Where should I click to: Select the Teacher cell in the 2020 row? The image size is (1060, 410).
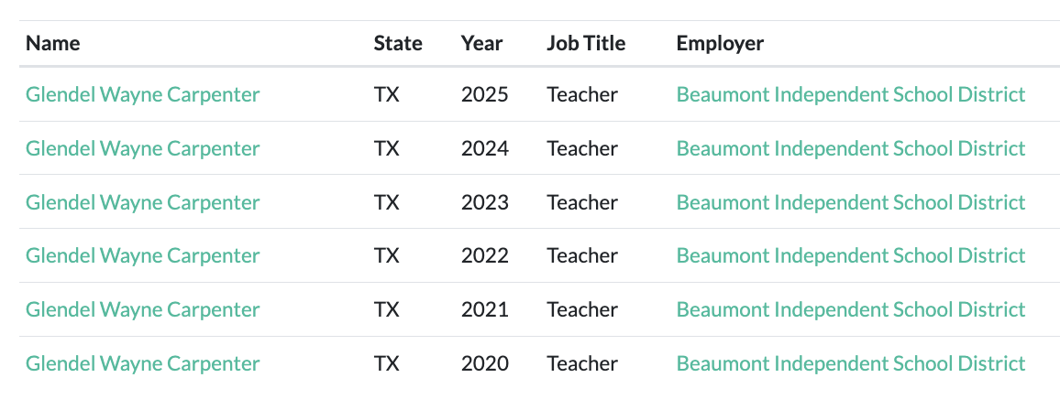pyautogui.click(x=582, y=363)
